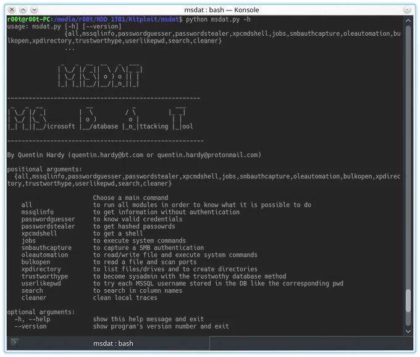The image size is (420, 357).
Task: Close the Konsole window with the X button
Action: pyautogui.click(x=12, y=10)
